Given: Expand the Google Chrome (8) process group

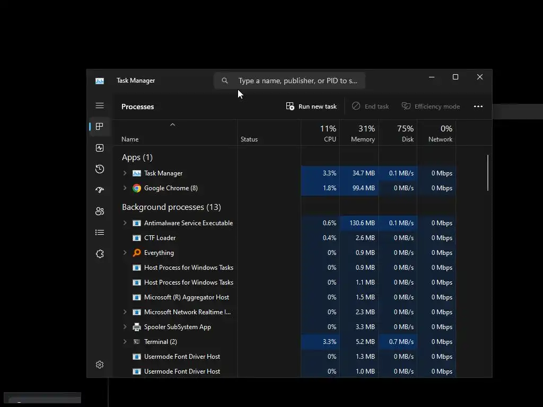Looking at the screenshot, I should [x=125, y=188].
